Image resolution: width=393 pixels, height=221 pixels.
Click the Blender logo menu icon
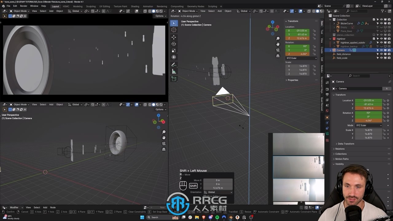pyautogui.click(x=3, y=6)
